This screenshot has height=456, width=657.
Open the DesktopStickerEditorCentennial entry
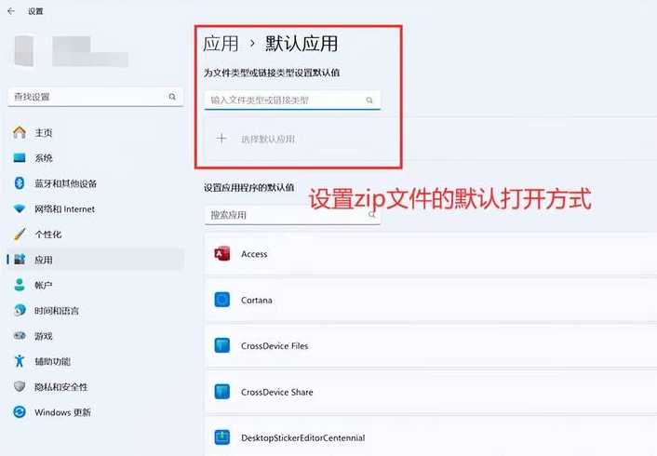431,436
